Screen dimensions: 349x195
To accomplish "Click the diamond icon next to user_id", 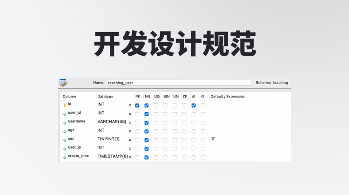I will (x=65, y=114).
